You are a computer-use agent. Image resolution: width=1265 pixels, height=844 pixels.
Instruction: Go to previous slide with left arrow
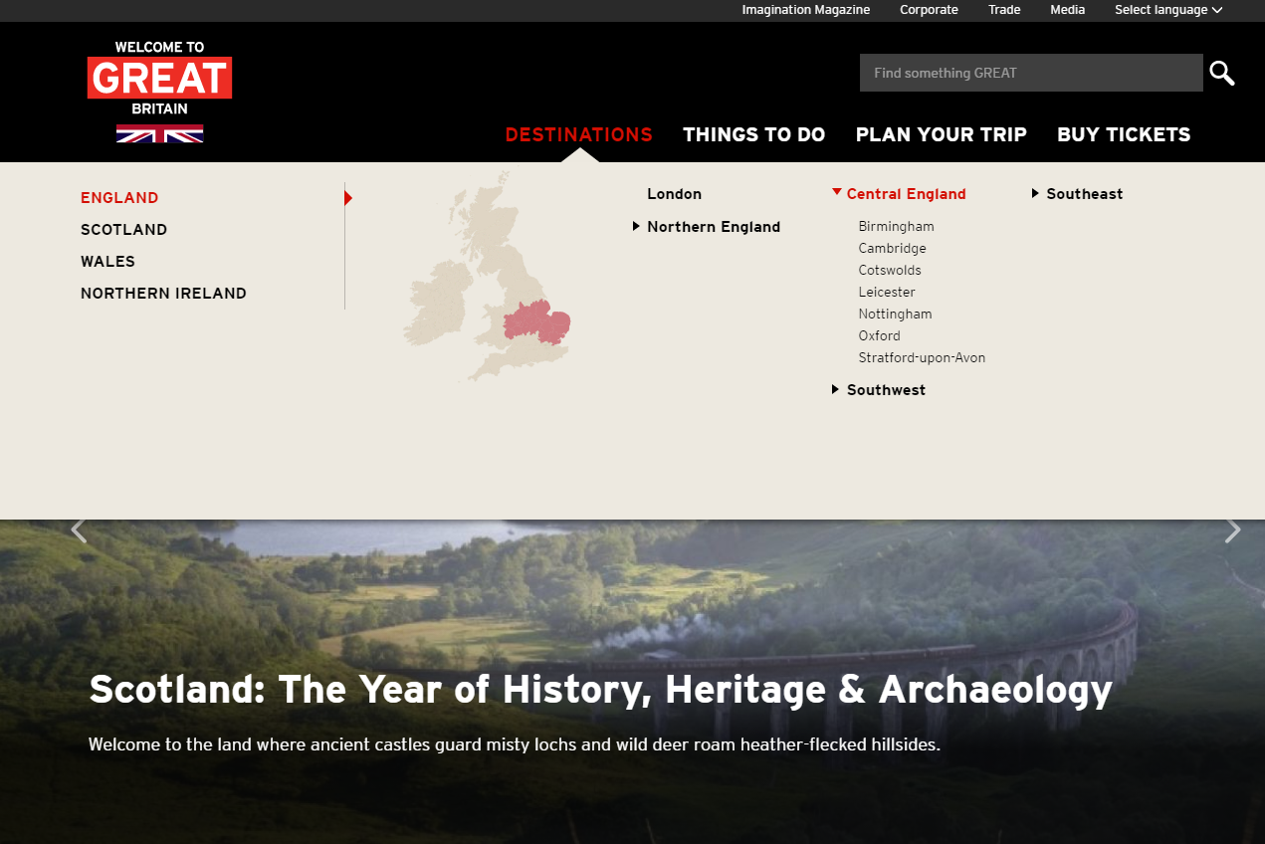(79, 531)
